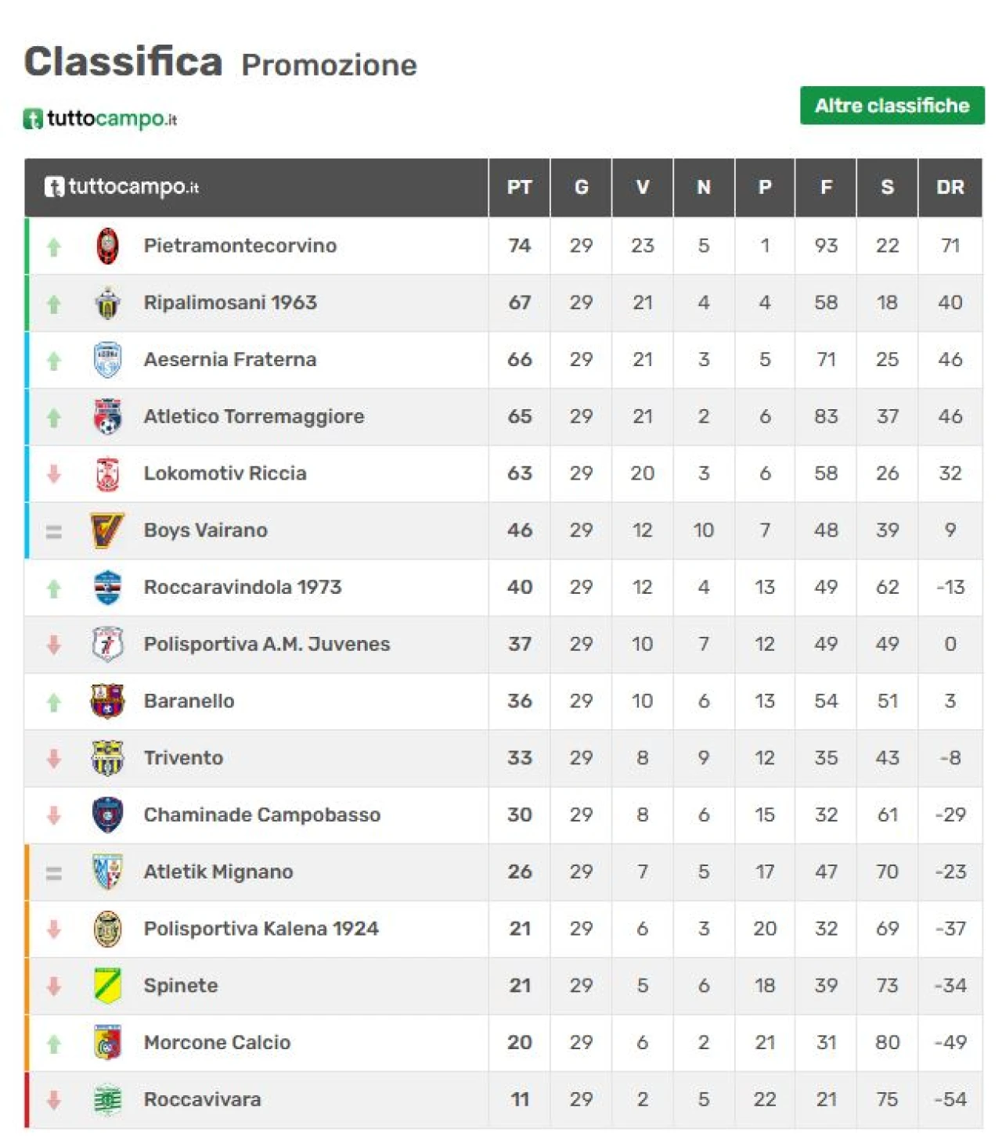
Task: Open the Altre classifiche button
Action: pyautogui.click(x=892, y=106)
